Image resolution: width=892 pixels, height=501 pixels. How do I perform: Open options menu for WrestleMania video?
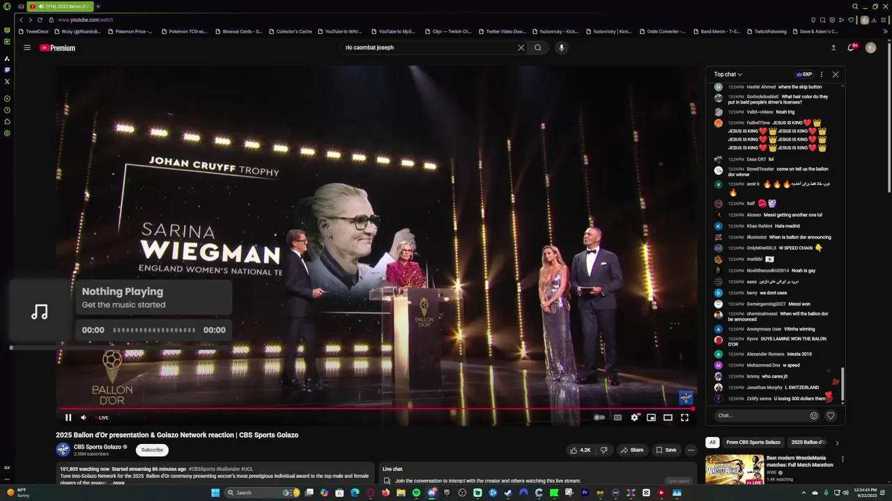tap(843, 459)
